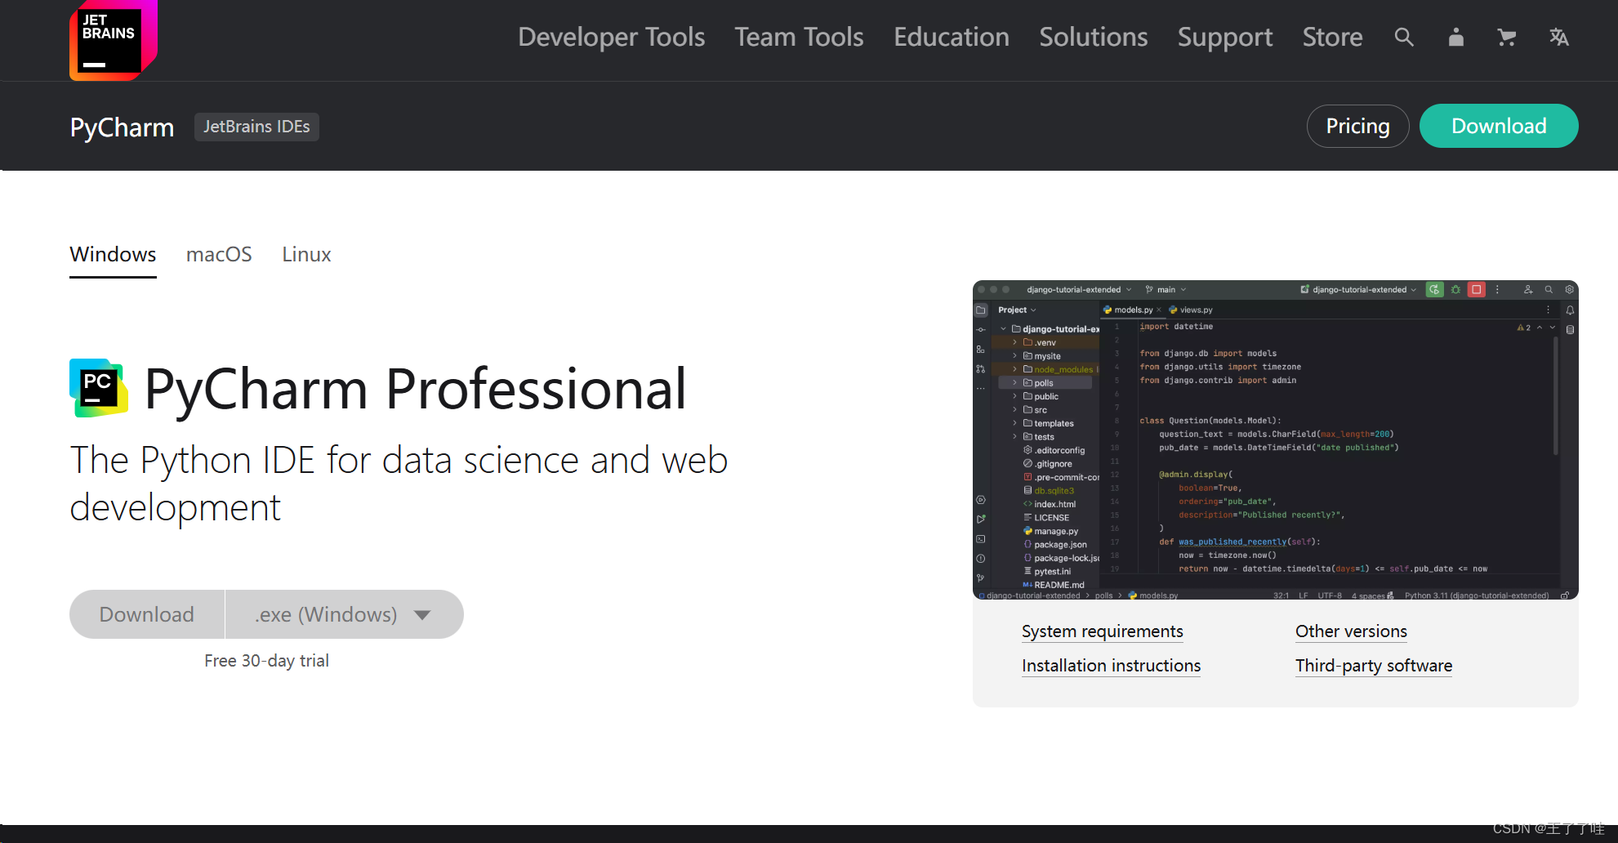The width and height of the screenshot is (1618, 843).
Task: Click the Pricing button
Action: click(x=1357, y=126)
